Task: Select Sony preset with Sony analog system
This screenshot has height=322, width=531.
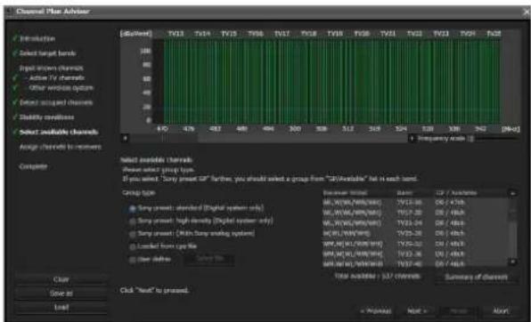Action: pos(133,234)
